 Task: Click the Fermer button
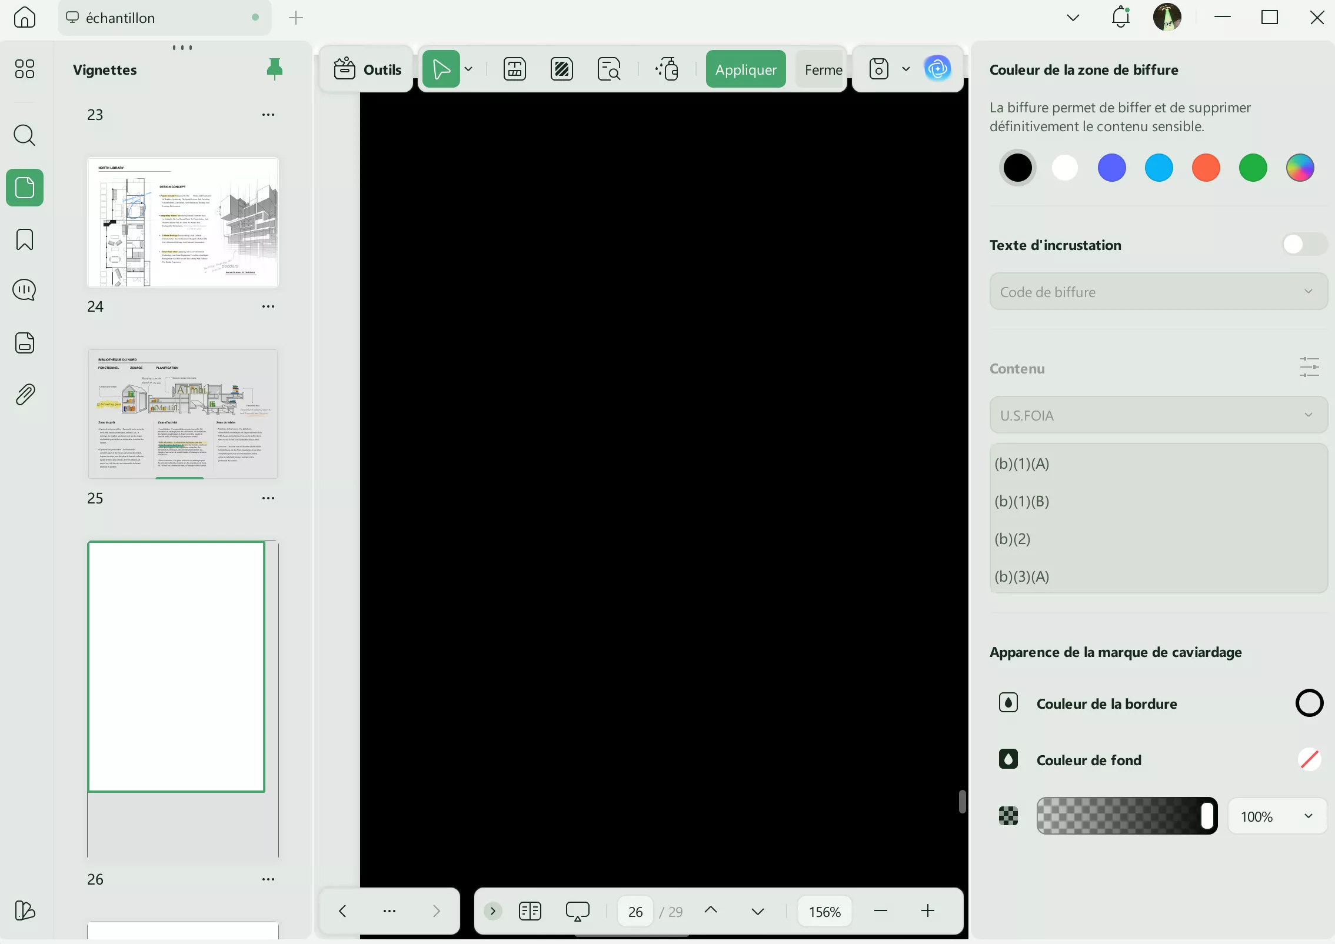(822, 69)
